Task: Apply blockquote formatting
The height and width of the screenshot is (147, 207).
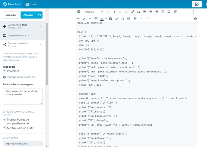Action: pyautogui.click(x=138, y=12)
